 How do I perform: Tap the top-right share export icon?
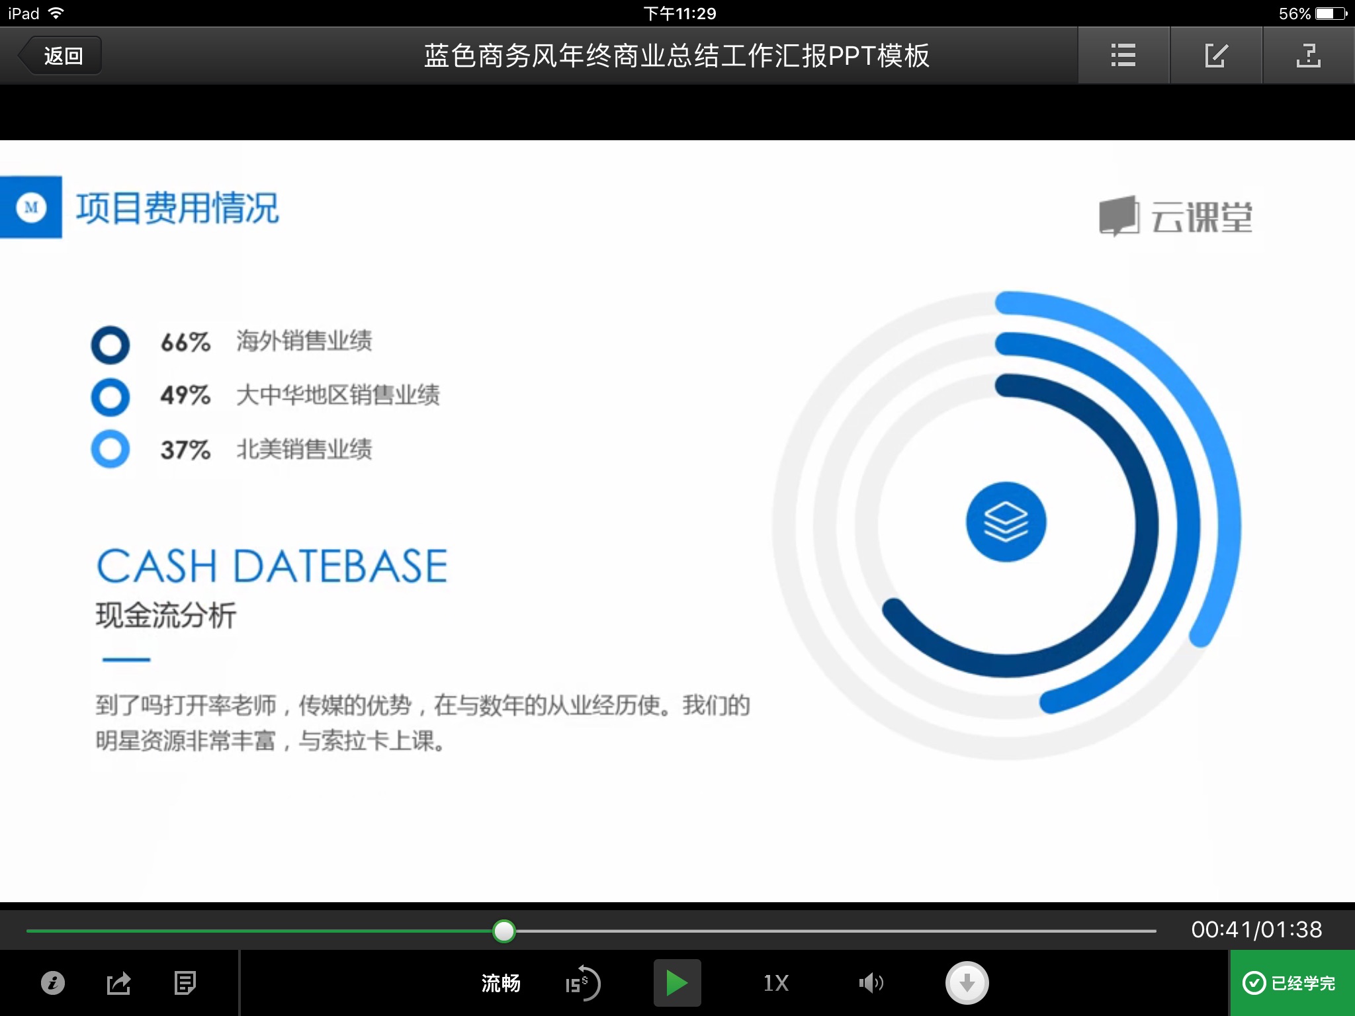click(1309, 56)
